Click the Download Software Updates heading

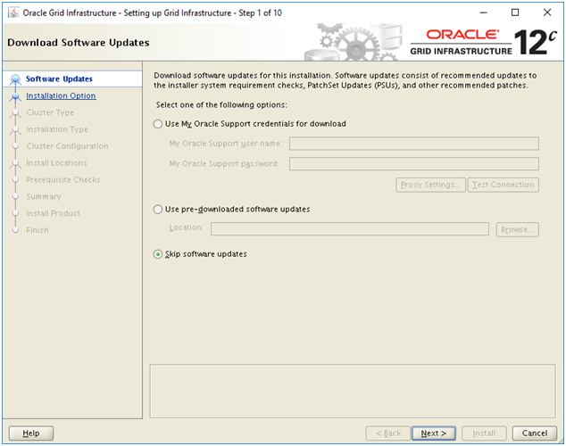click(x=79, y=43)
